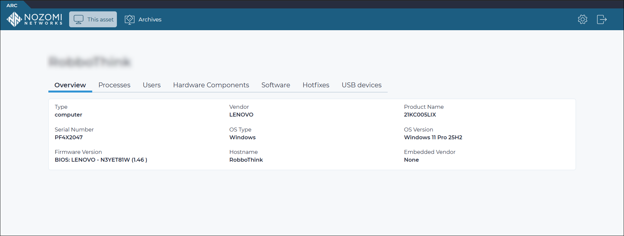Viewport: 624px width, 236px height.
Task: Open the Software tab
Action: (x=276, y=85)
